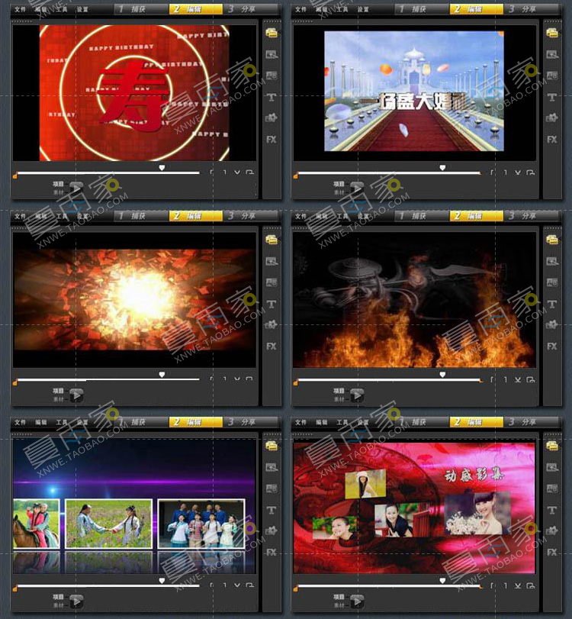Screen dimensions: 572x619
Task: Open FX filter icon in flames panel
Action: [x=552, y=347]
